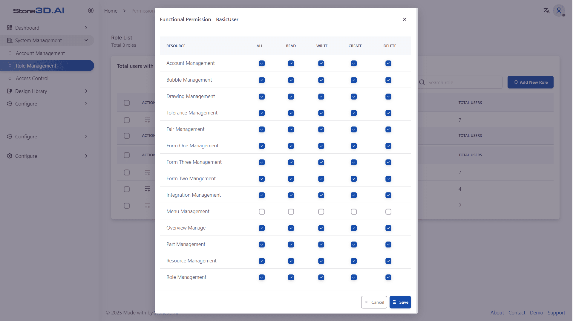Check ALL for Menu Management

click(262, 212)
